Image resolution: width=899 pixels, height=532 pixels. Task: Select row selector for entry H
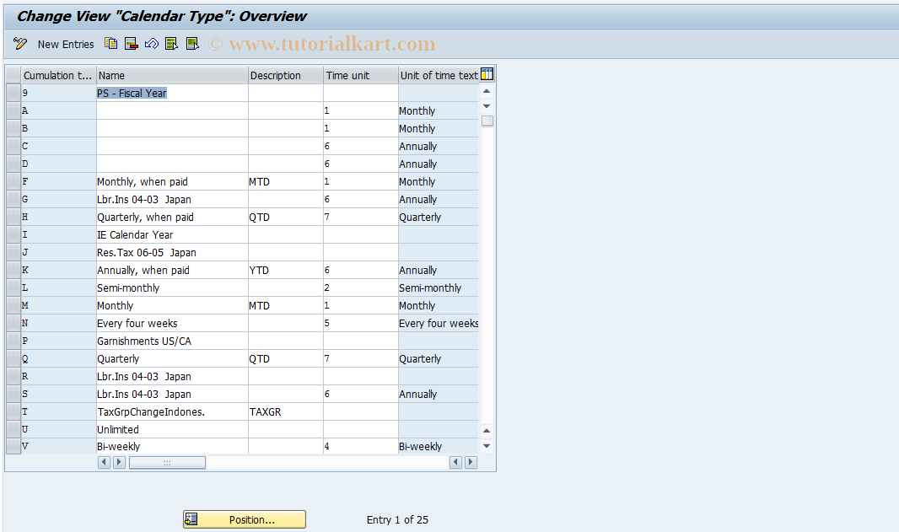(13, 218)
